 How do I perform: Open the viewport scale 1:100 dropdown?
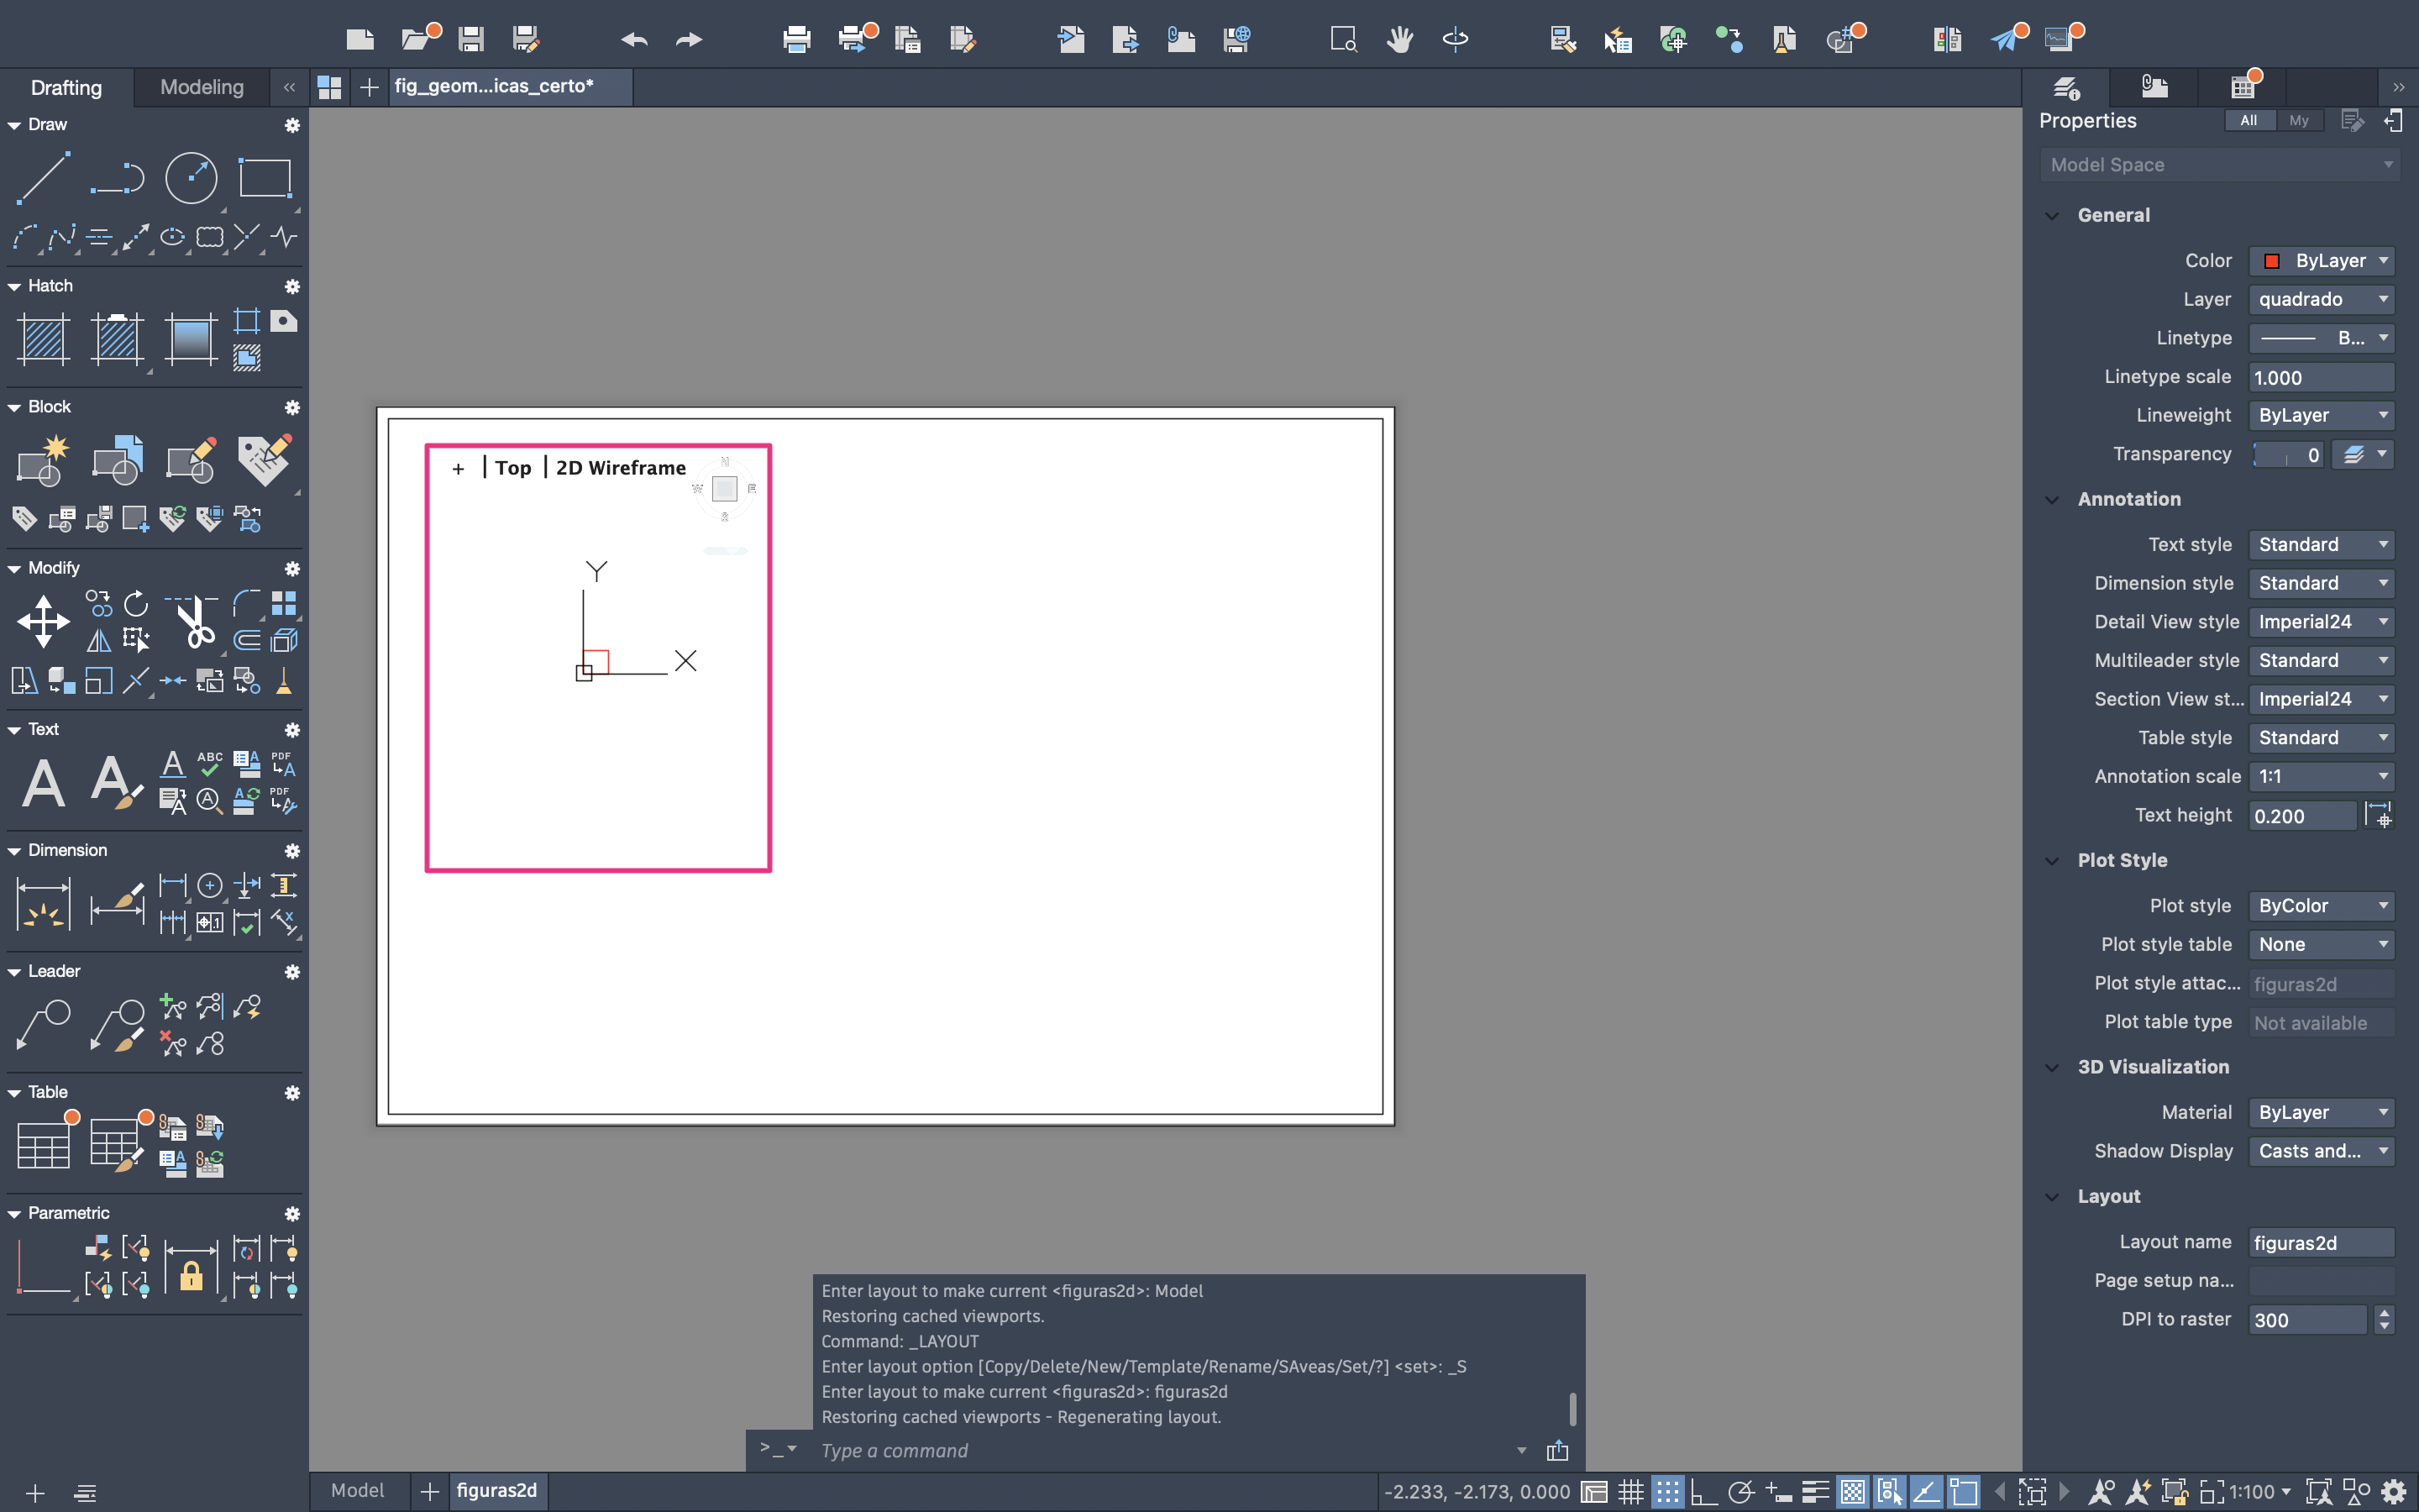coord(2260,1492)
